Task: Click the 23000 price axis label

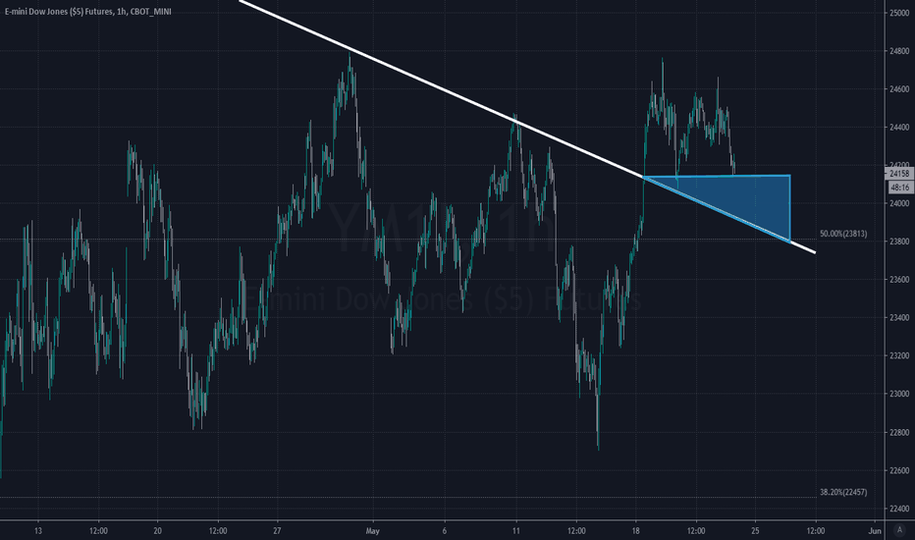Action: [899, 394]
